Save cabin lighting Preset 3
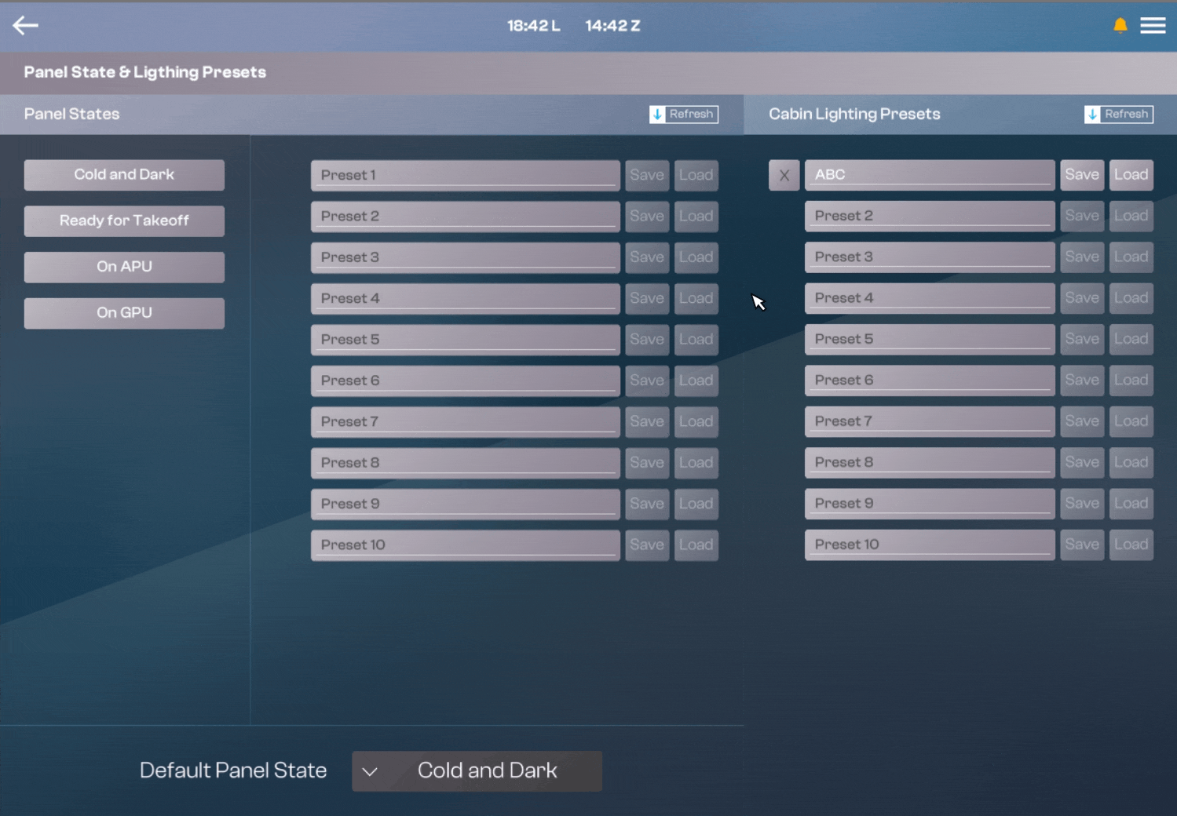The image size is (1177, 816). click(1082, 257)
